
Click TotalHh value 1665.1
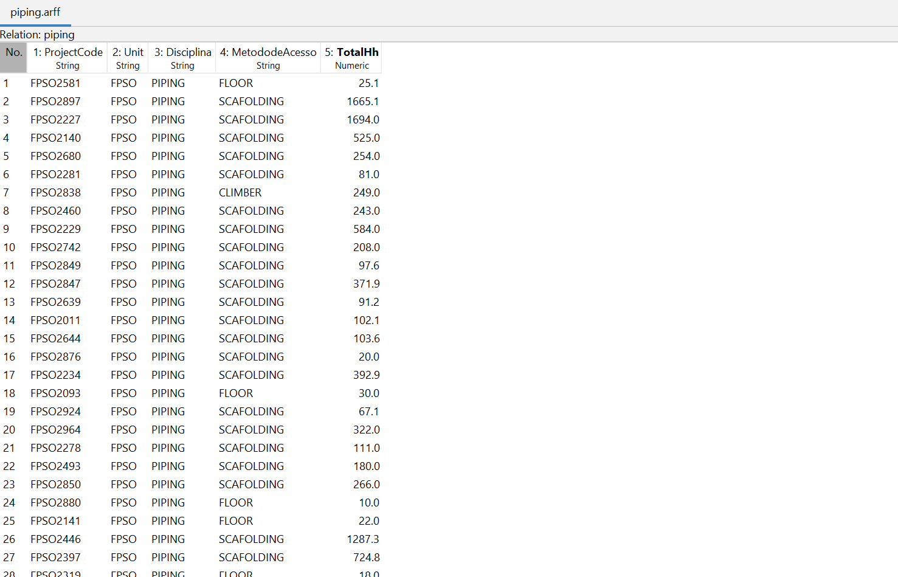(363, 102)
